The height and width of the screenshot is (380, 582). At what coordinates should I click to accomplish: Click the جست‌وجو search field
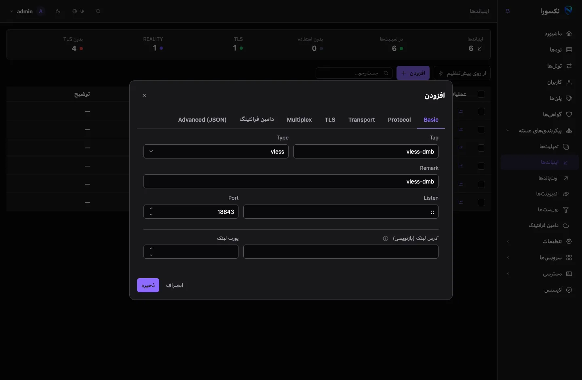pyautogui.click(x=354, y=73)
